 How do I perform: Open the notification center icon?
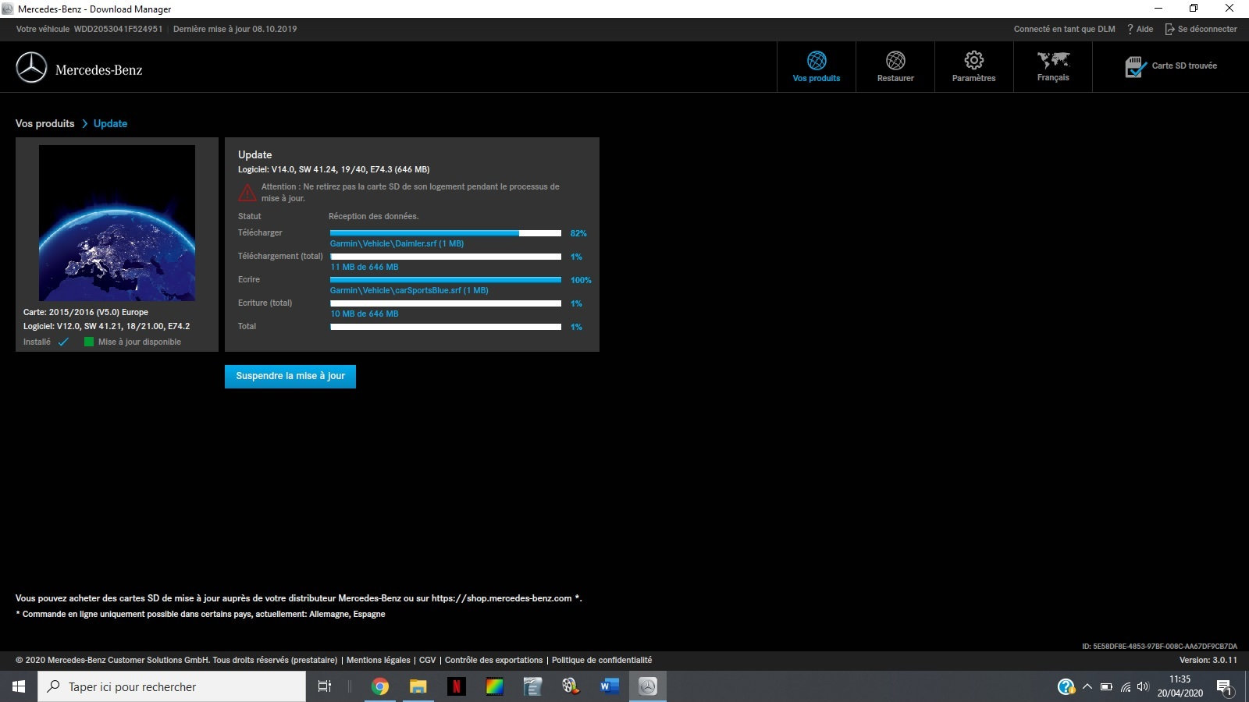click(1224, 687)
